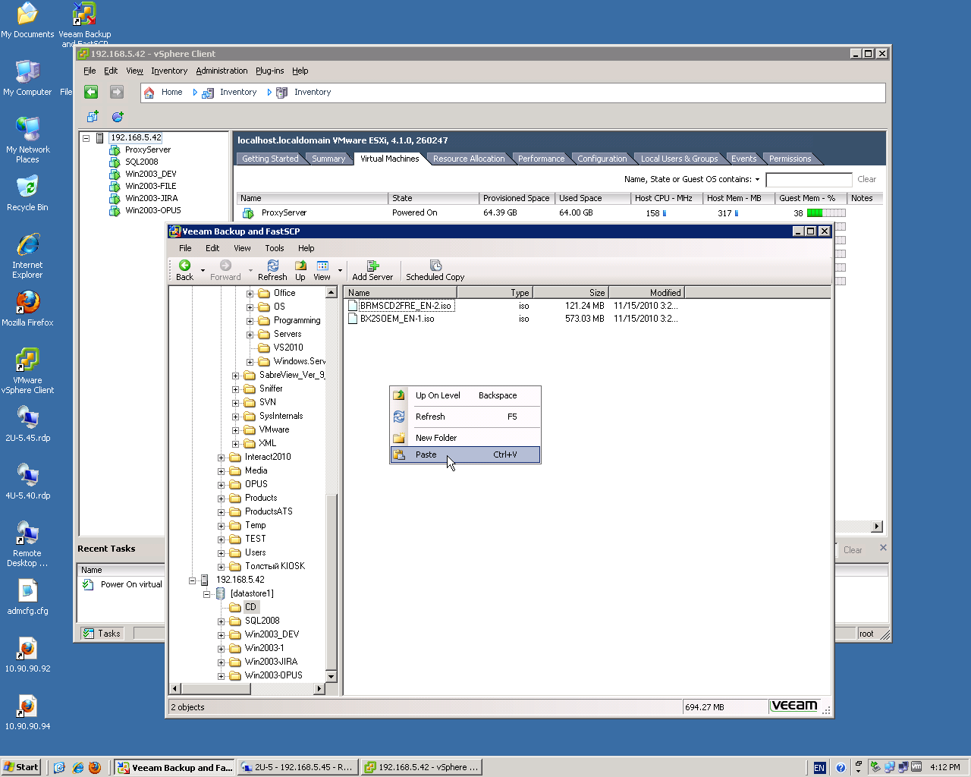
Task: Click the BRMSCD2FRE_EN-2.iso file icon
Action: point(353,306)
